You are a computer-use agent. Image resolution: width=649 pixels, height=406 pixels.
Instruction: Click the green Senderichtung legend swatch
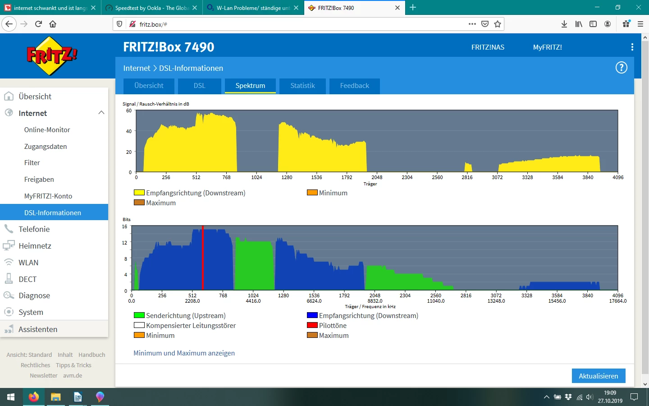point(139,315)
